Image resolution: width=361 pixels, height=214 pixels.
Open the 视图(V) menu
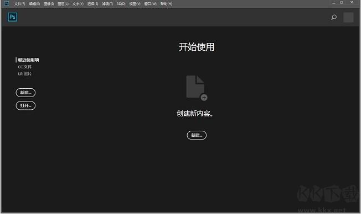pyautogui.click(x=135, y=4)
